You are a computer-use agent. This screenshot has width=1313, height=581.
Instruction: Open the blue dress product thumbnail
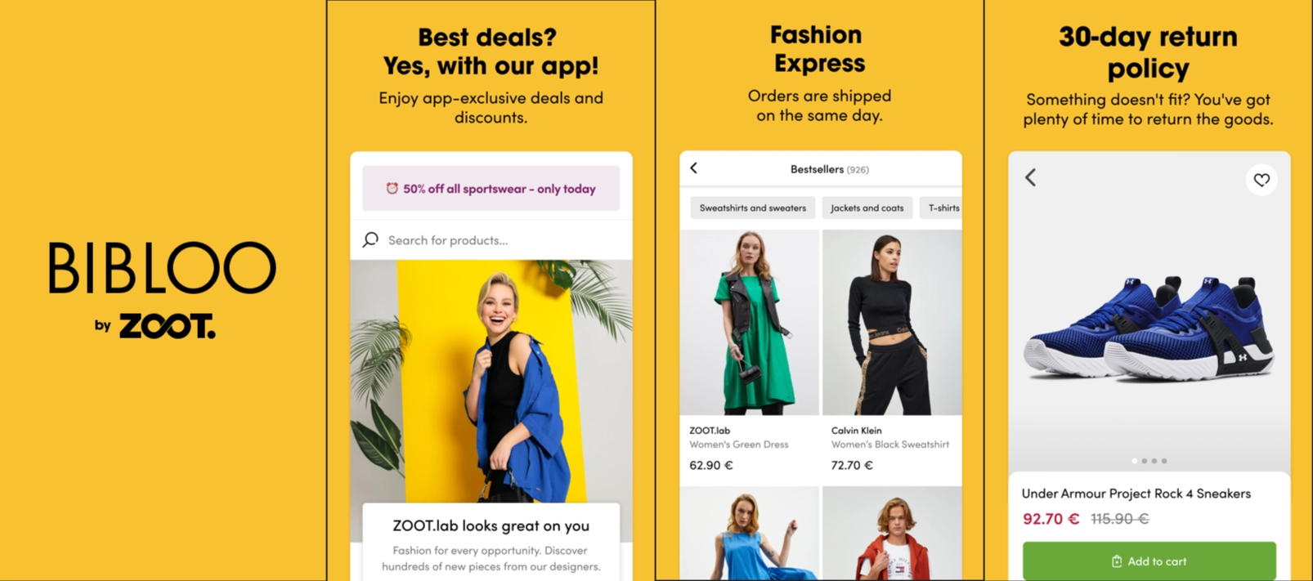coord(750,534)
